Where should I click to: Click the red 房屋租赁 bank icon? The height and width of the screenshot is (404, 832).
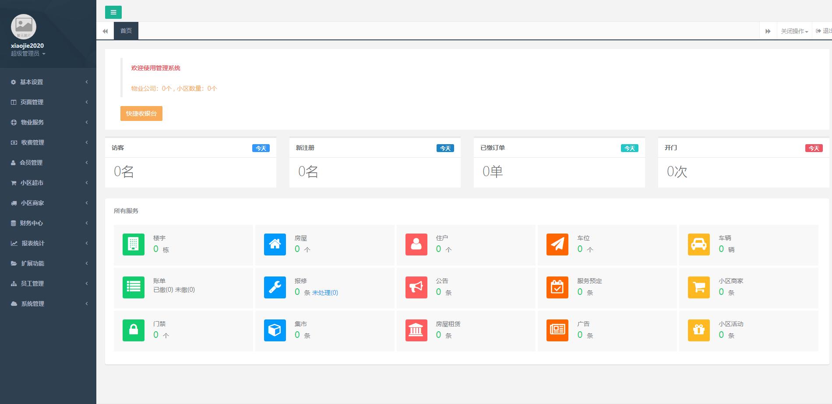[x=416, y=330]
